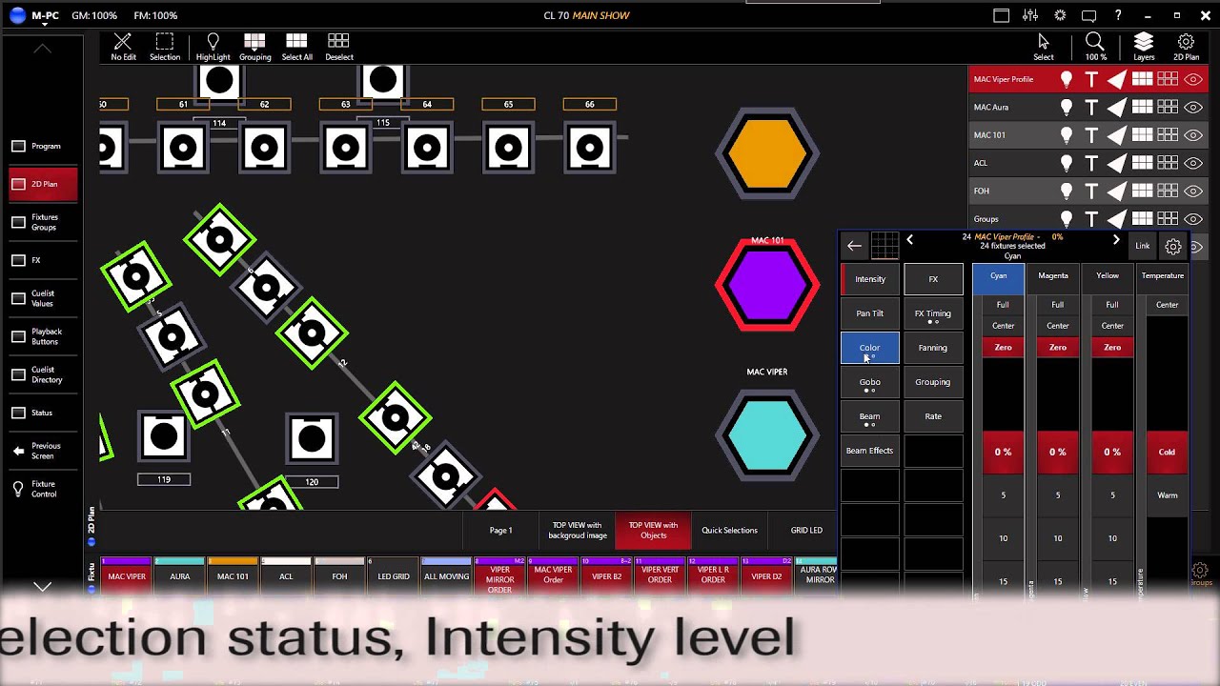Viewport: 1220px width, 686px height.
Task: Click the Link button
Action: coord(1142,246)
